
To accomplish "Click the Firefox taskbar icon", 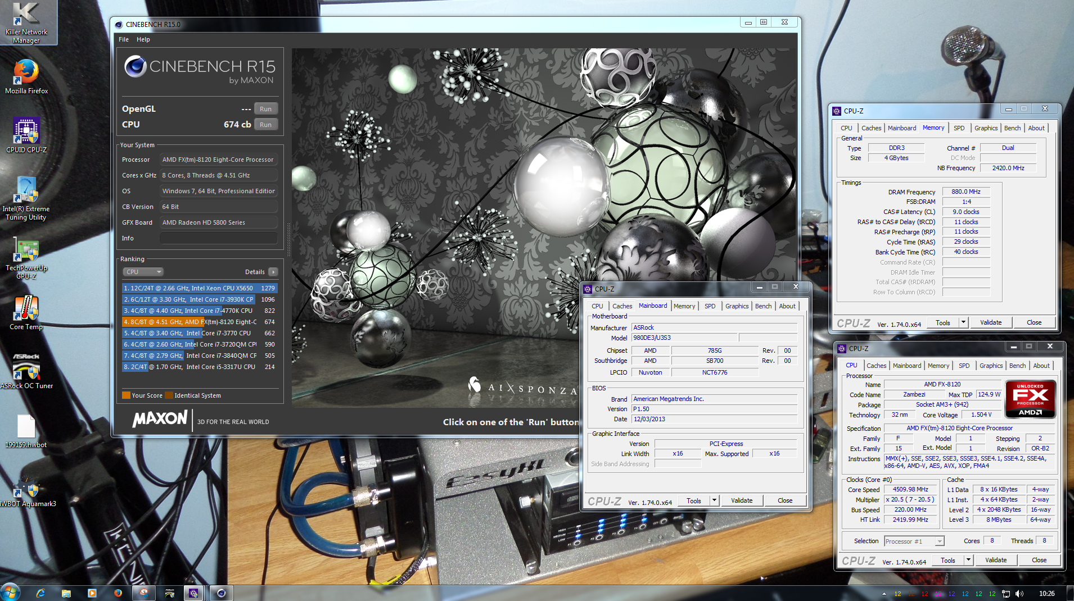I will [118, 593].
